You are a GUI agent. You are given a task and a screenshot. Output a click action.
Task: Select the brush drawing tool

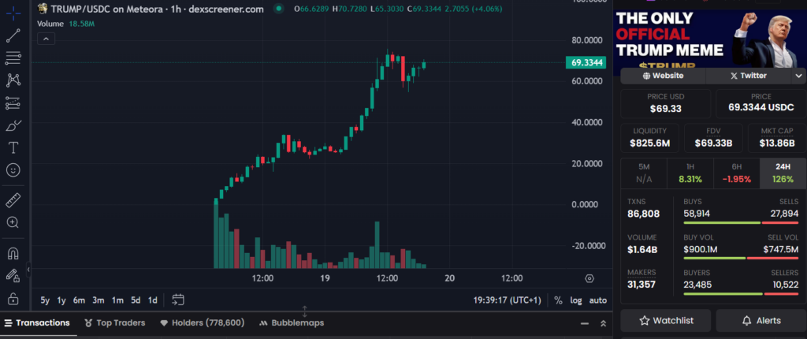[13, 125]
